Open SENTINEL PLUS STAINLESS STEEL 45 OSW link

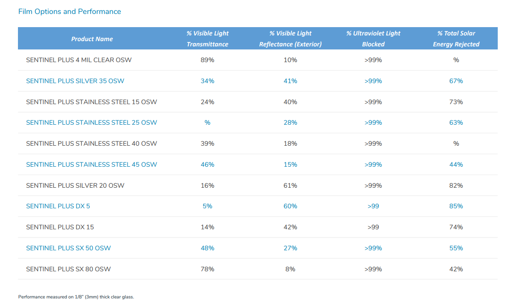click(x=91, y=165)
